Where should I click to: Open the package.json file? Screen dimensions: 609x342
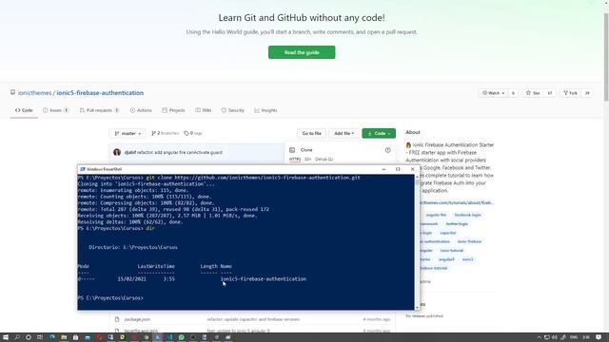click(x=137, y=319)
